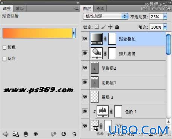The image size is (172, 139).
Task: Switch to the 图层 tab
Action: point(87,9)
